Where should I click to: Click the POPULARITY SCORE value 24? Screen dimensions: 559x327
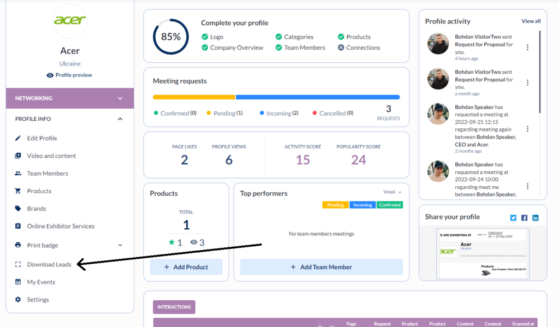point(358,160)
